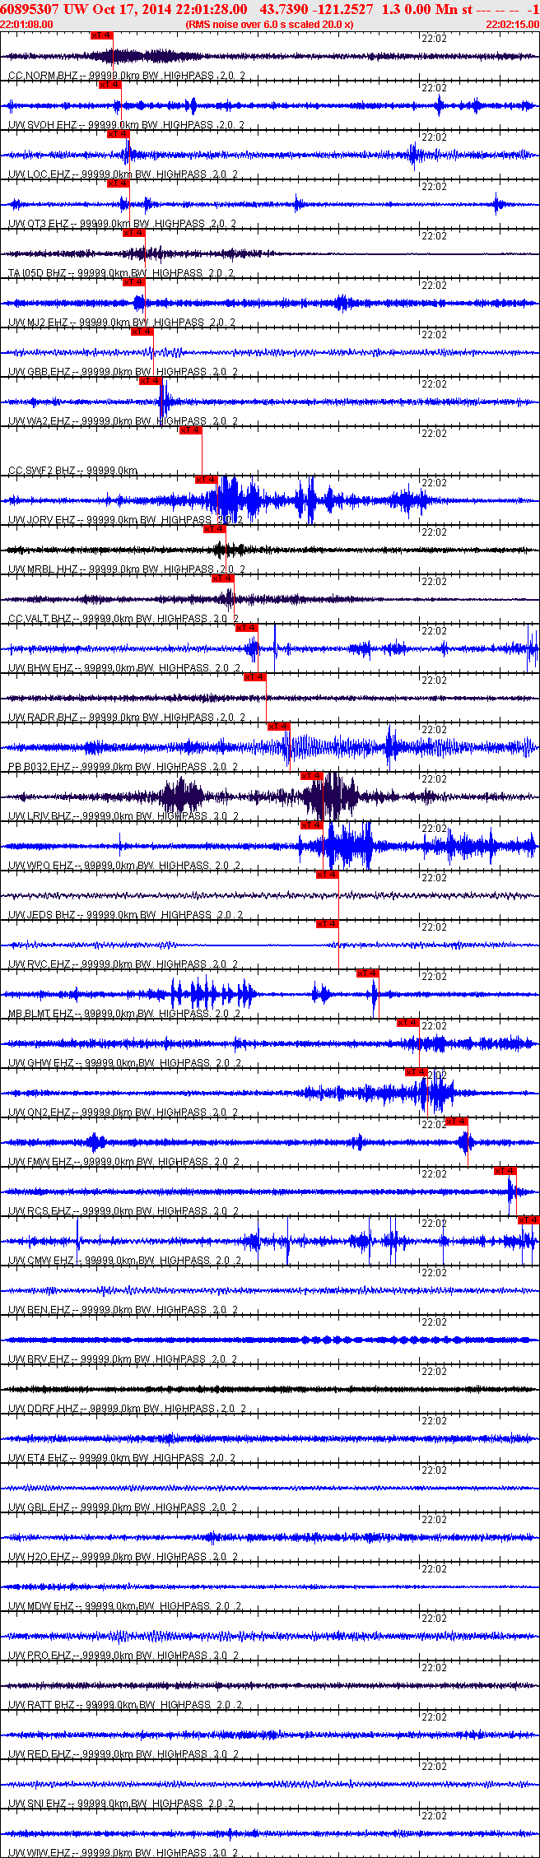Click the pick marker on TA I05D trace
The height and width of the screenshot is (1858, 540).
pyautogui.click(x=134, y=233)
